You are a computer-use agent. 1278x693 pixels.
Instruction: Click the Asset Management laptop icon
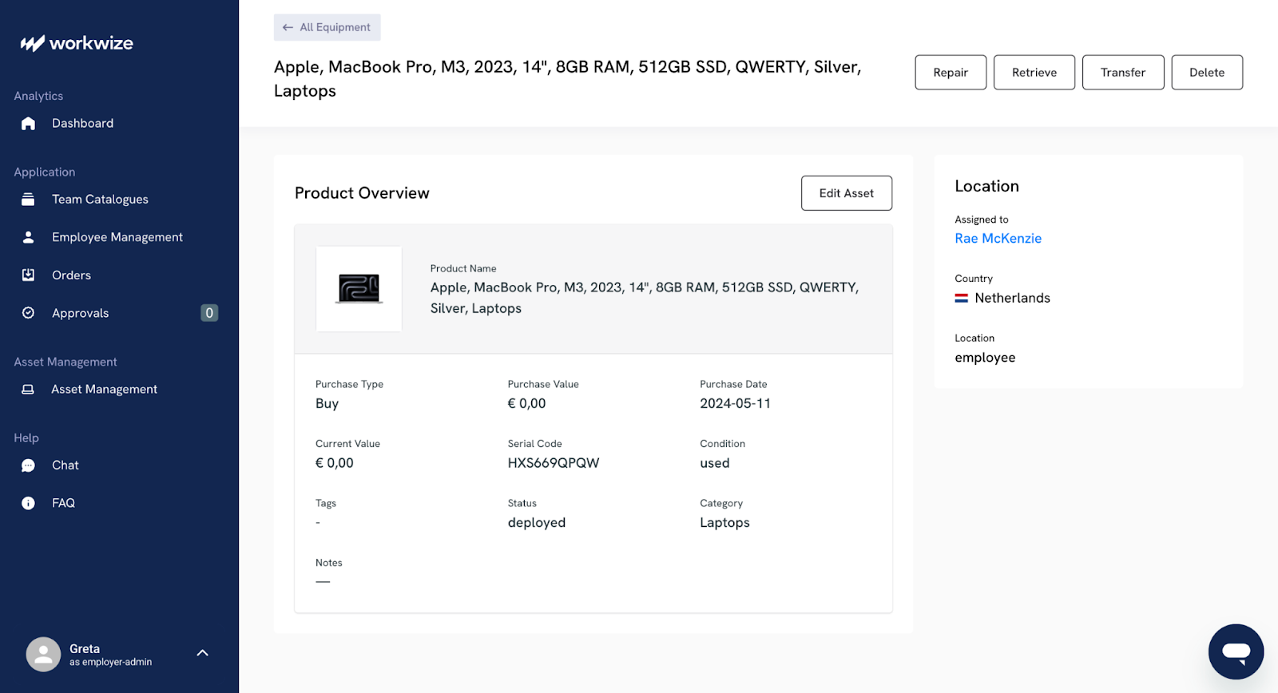coord(28,390)
